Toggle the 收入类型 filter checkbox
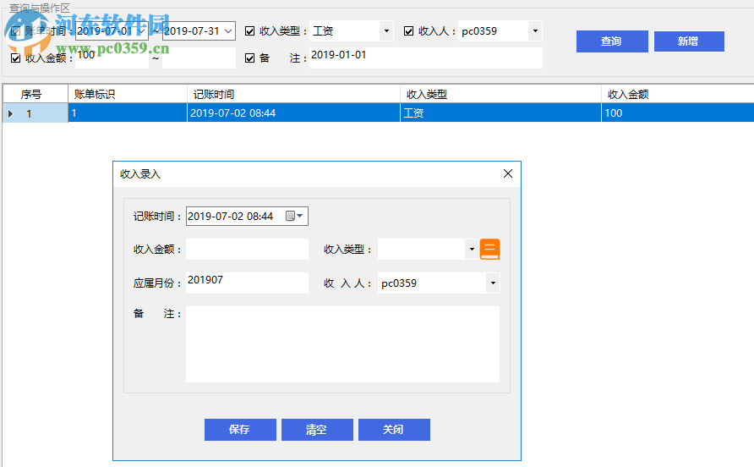The width and height of the screenshot is (754, 467). point(249,31)
